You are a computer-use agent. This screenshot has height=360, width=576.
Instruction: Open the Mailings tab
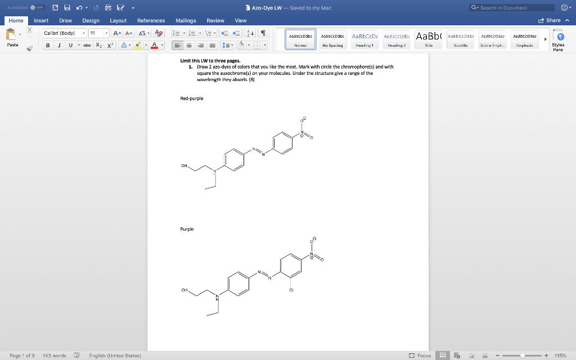point(186,20)
